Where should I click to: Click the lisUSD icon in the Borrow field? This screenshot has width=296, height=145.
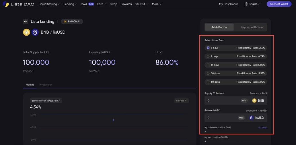coord(251,118)
